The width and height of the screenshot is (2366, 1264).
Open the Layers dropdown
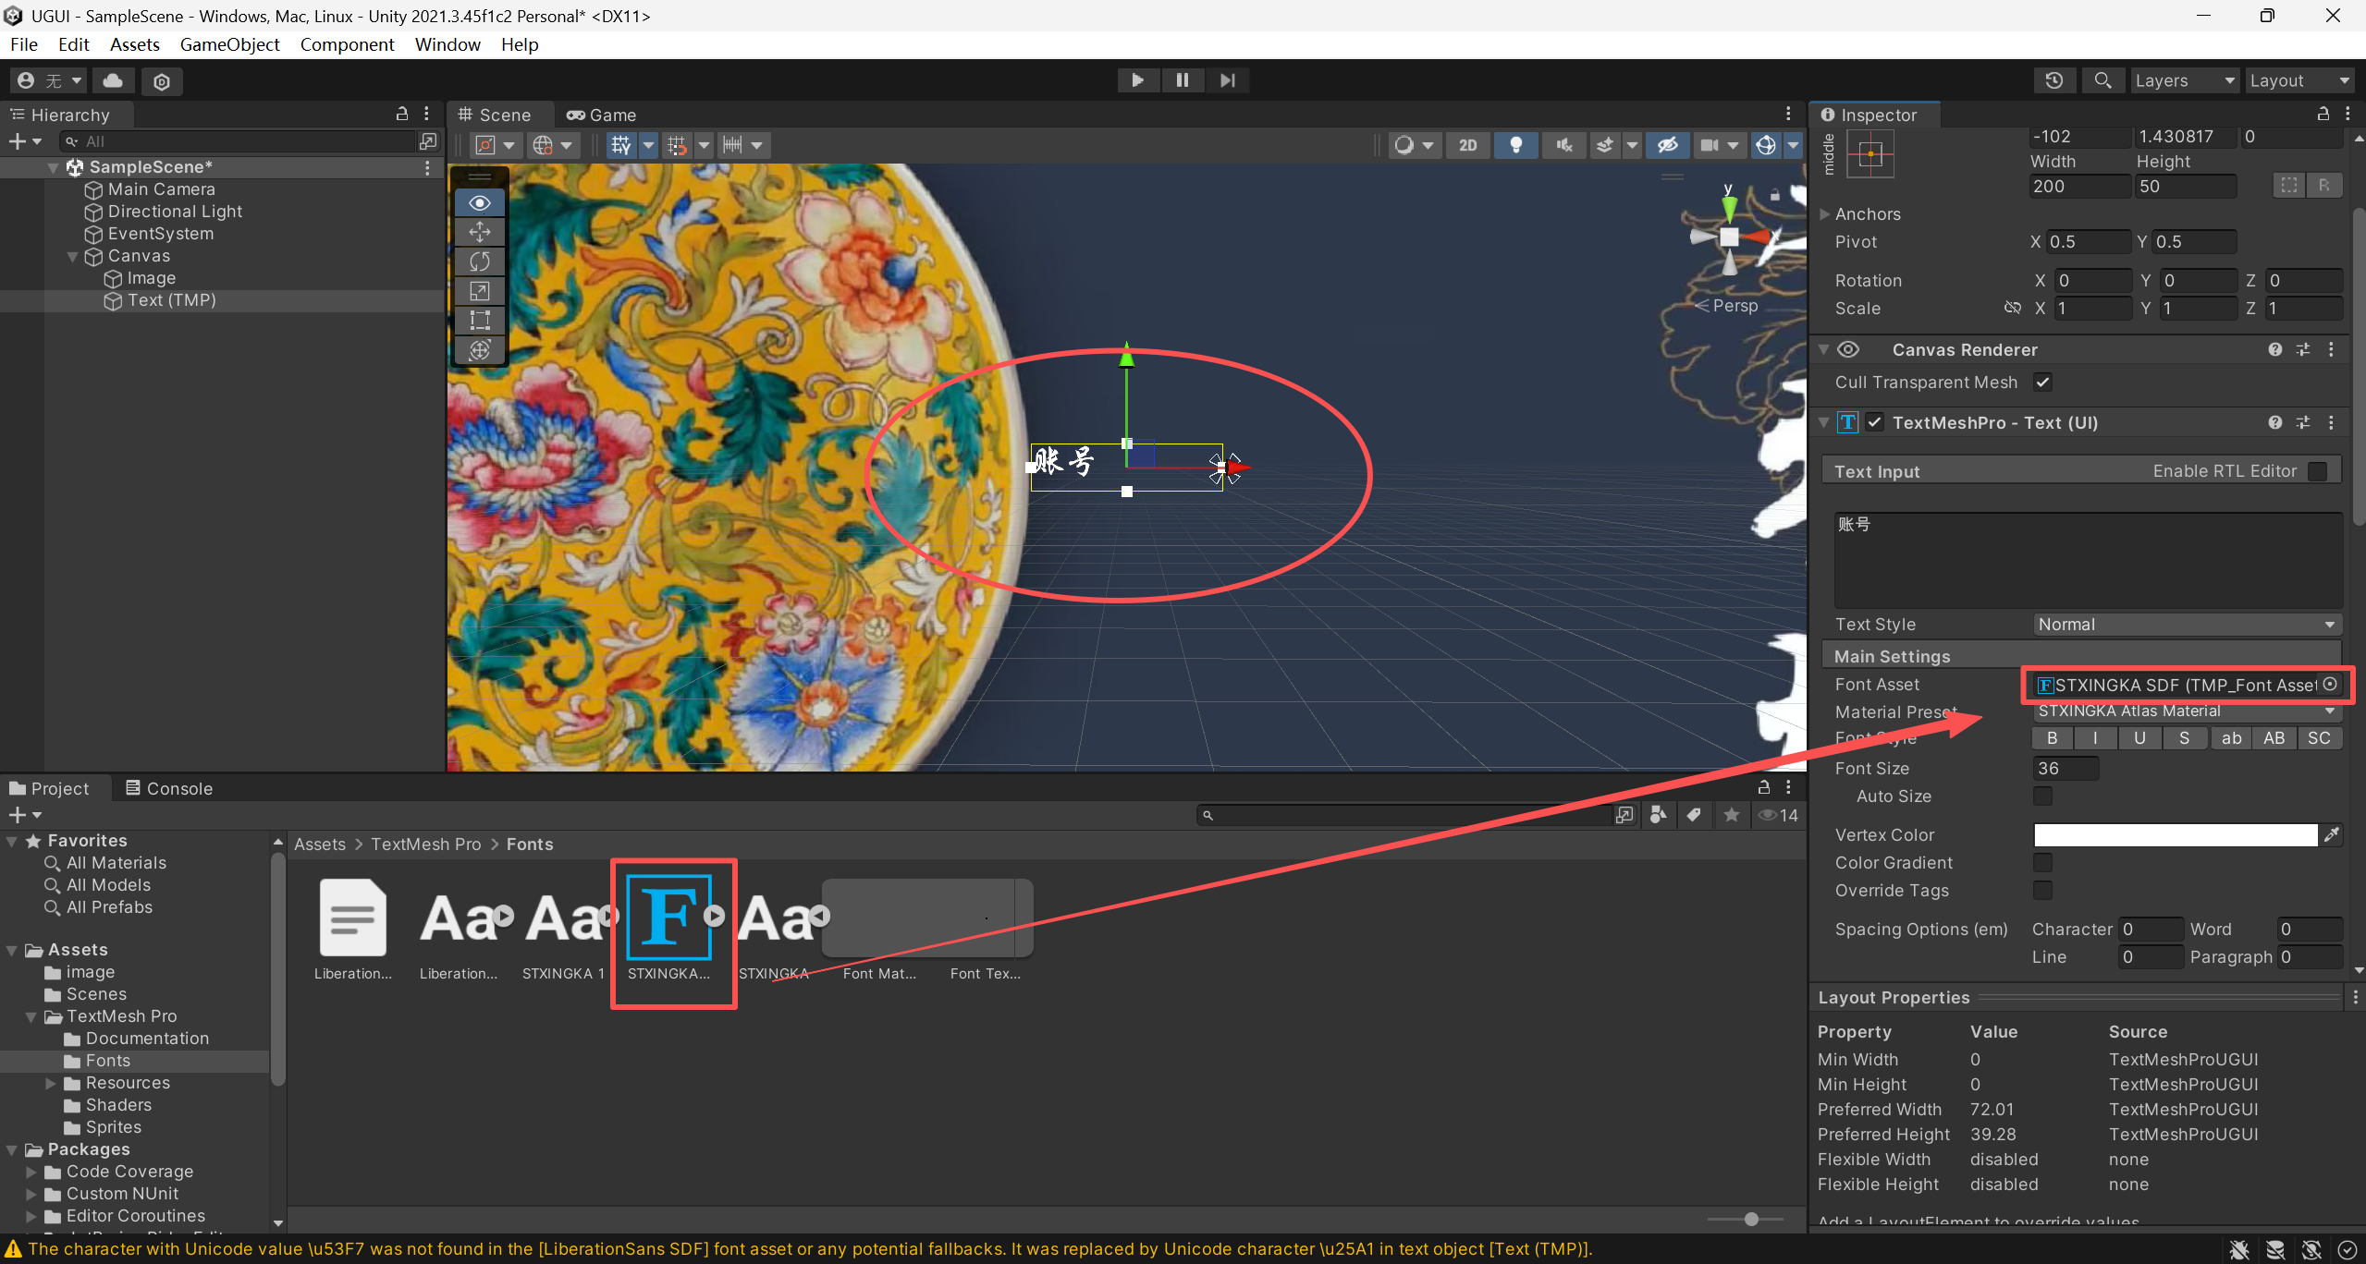[x=2184, y=80]
